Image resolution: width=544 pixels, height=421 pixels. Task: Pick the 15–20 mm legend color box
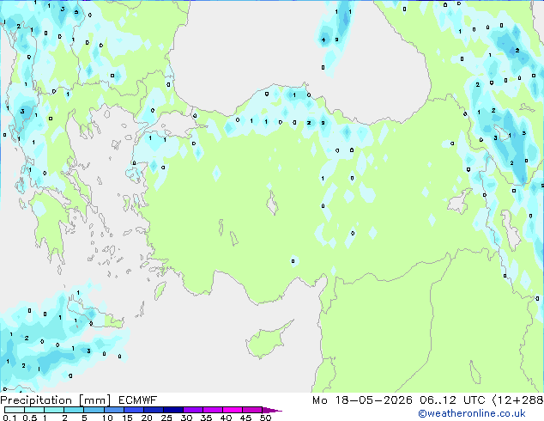tap(134, 410)
